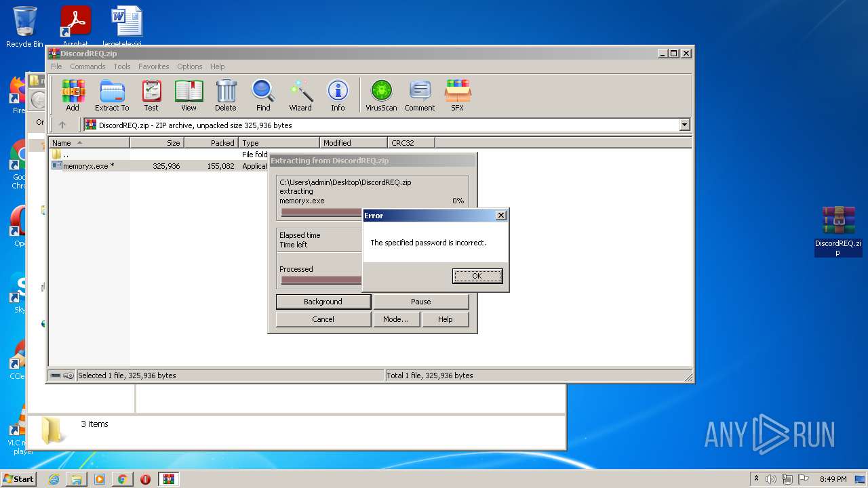Screen dimensions: 868x488
Task: Select the Word document desktop icon
Action: pyautogui.click(x=127, y=26)
